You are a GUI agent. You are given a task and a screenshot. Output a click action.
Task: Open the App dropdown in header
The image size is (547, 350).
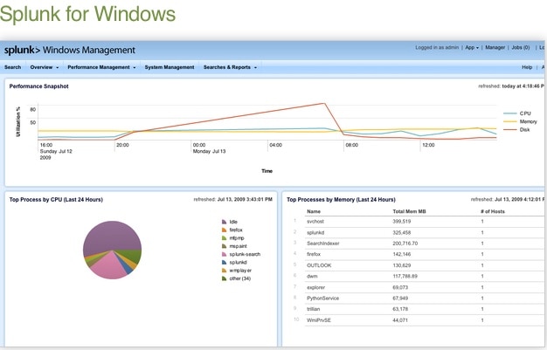pyautogui.click(x=472, y=47)
